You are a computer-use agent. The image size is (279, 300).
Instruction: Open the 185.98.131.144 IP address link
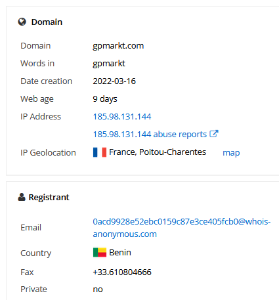[122, 117]
